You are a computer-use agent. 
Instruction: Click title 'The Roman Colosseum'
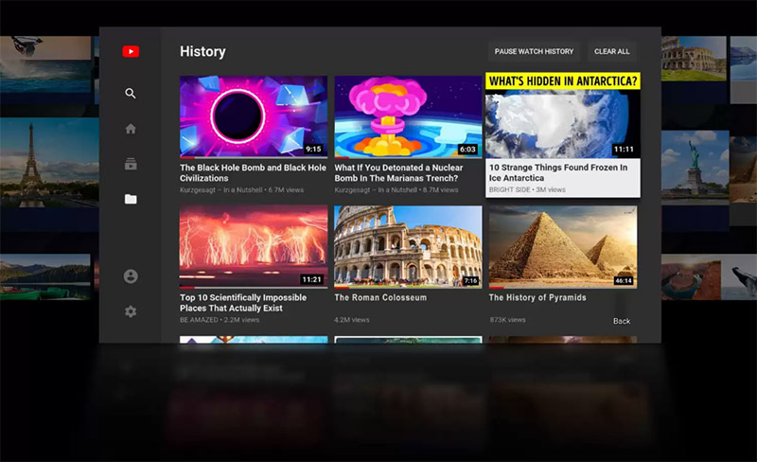click(380, 297)
